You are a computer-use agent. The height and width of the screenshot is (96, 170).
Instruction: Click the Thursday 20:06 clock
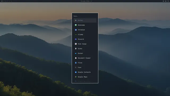[x=85, y=1]
